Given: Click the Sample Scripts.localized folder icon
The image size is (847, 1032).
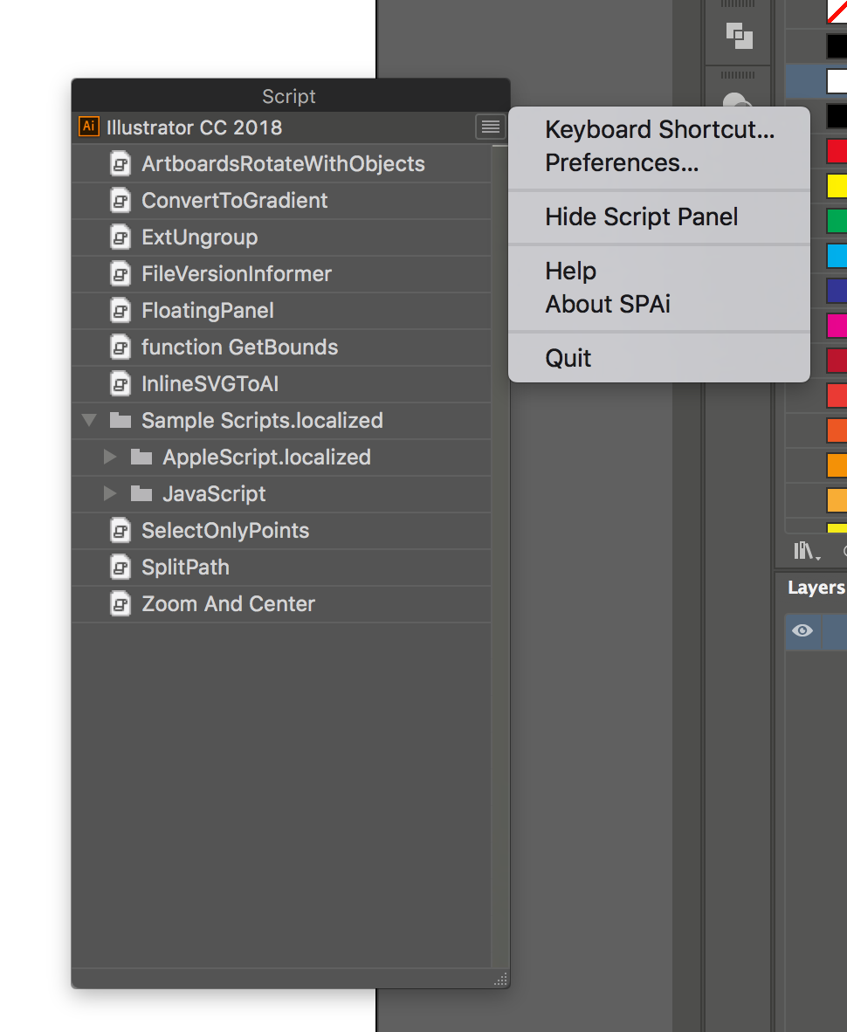Looking at the screenshot, I should tap(121, 420).
